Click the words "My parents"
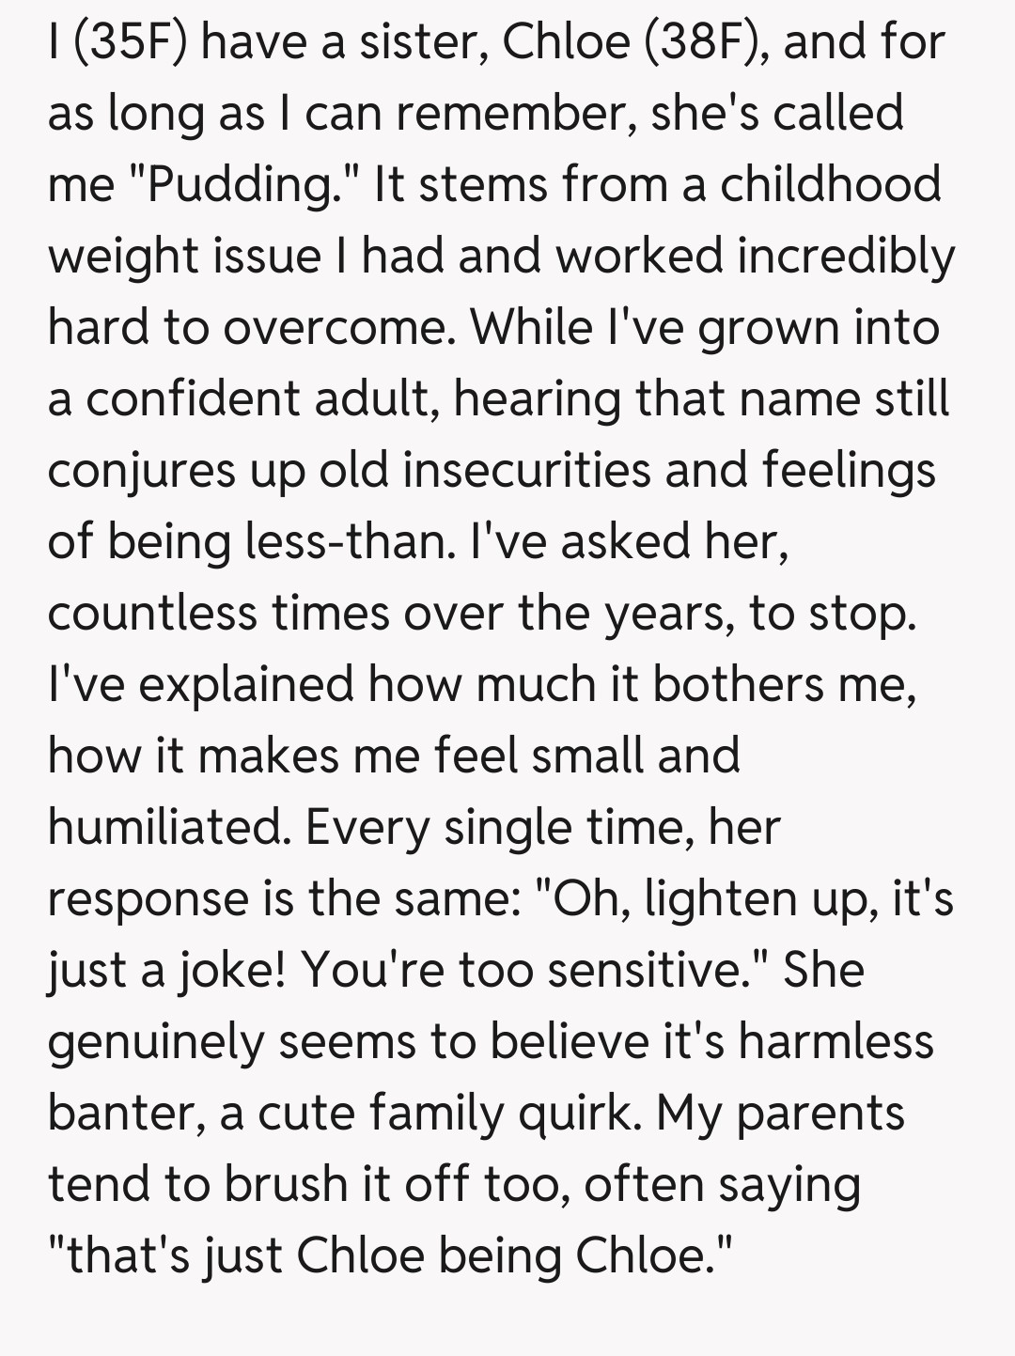The height and width of the screenshot is (1356, 1015). pyautogui.click(x=780, y=1113)
